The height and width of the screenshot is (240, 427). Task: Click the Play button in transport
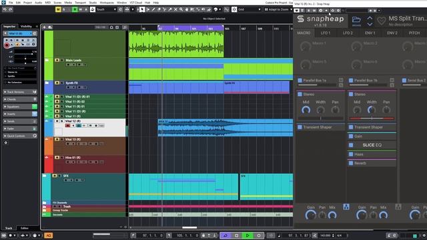point(248,235)
